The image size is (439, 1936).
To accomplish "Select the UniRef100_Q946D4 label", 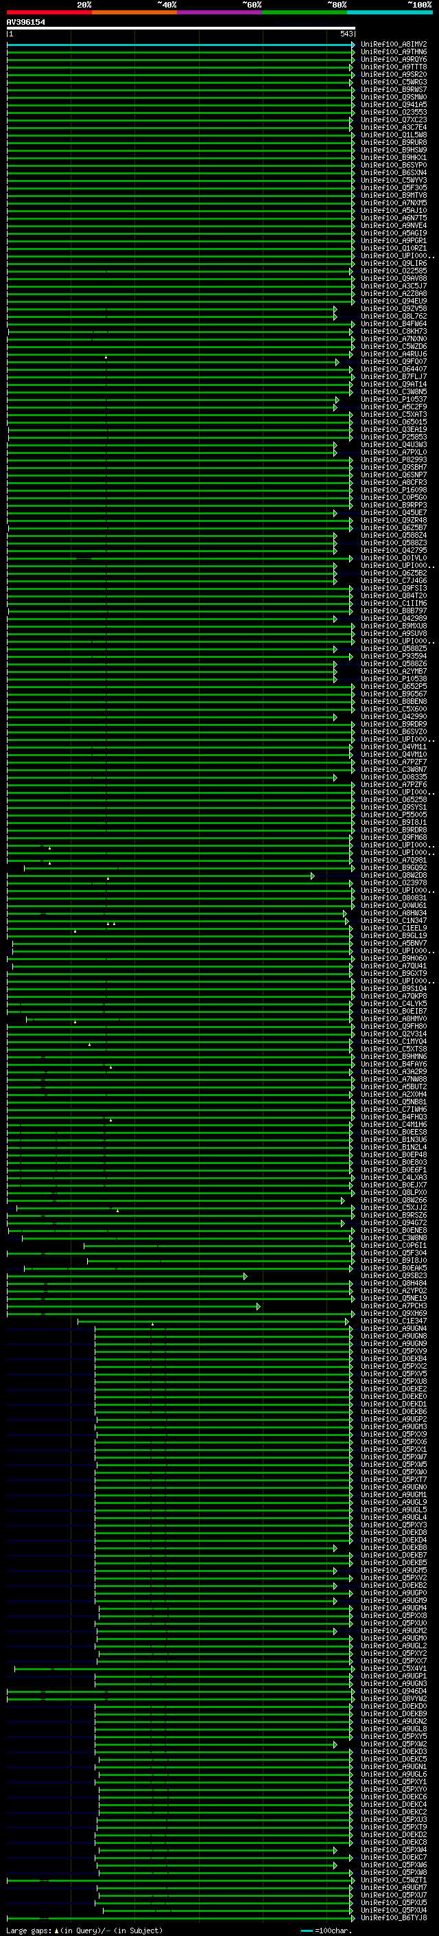I will coord(393,1692).
